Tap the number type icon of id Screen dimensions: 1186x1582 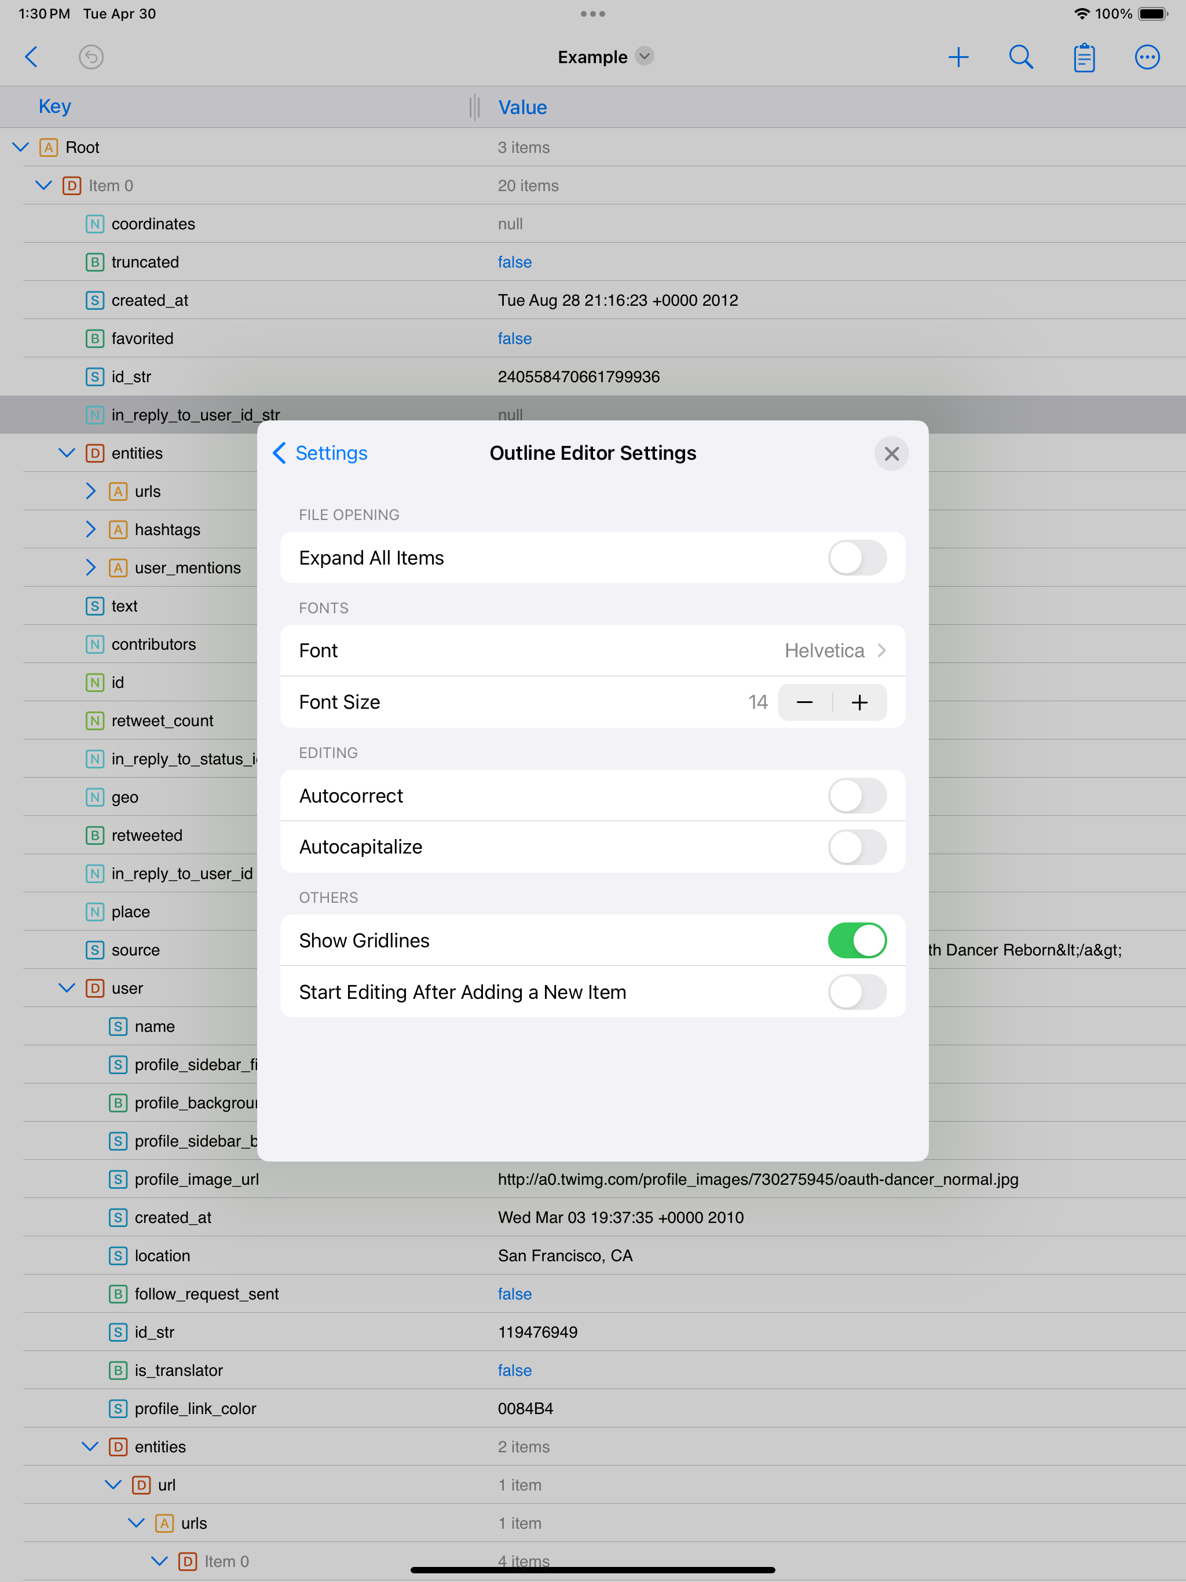[94, 682]
